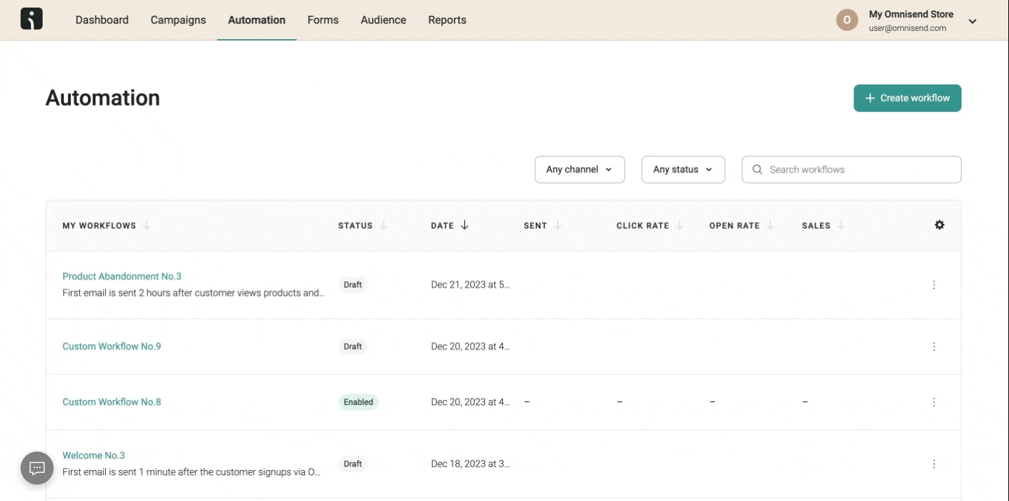1009x501 pixels.
Task: Click the Omnisend logo icon
Action: 31,19
